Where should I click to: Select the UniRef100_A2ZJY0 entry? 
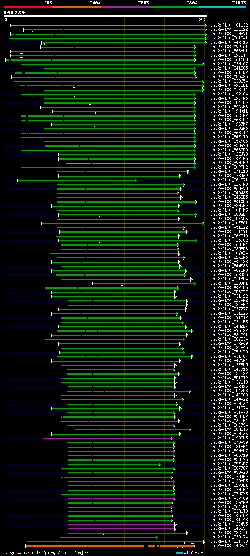tap(229, 154)
